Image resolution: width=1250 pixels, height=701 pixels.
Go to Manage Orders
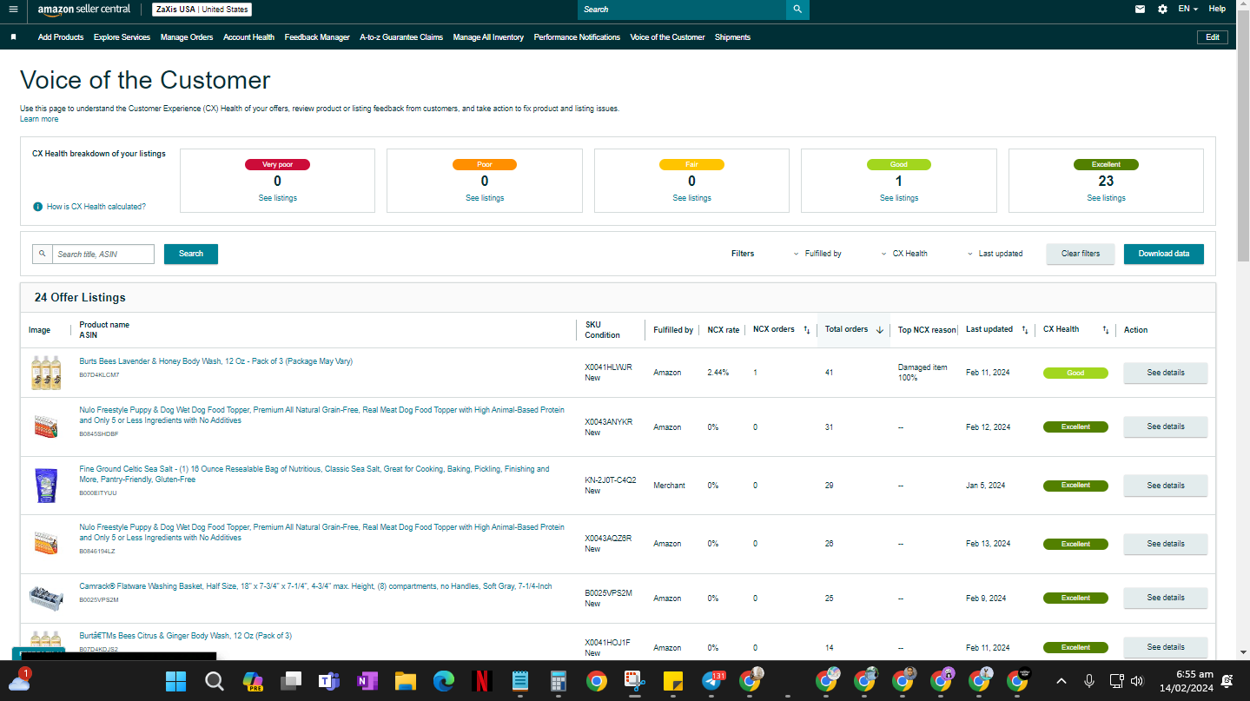coord(187,37)
